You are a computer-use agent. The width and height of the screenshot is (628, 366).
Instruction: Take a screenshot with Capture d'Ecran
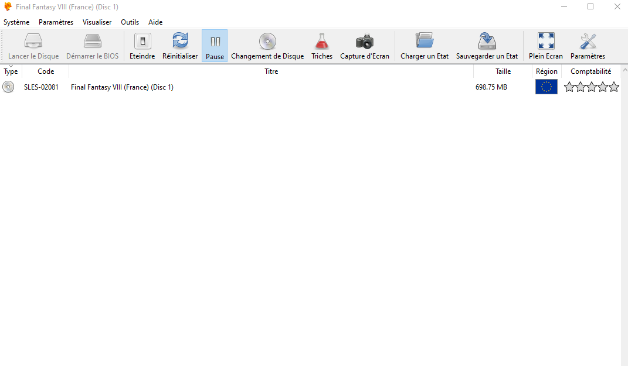click(x=365, y=46)
